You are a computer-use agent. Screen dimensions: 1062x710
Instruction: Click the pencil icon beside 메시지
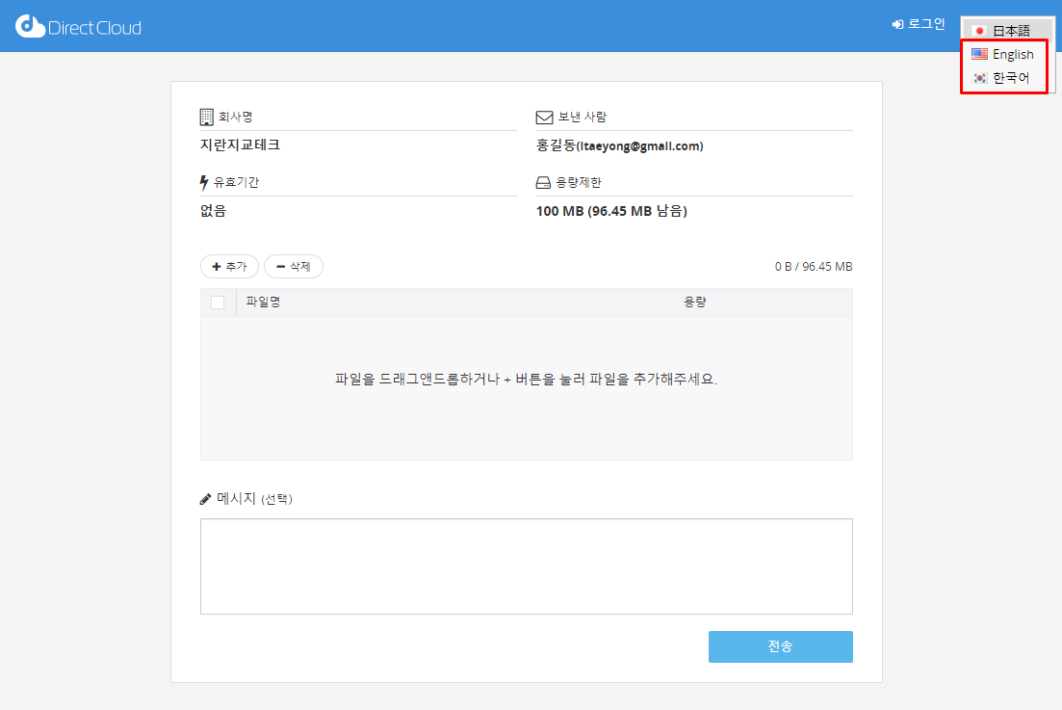tap(206, 499)
